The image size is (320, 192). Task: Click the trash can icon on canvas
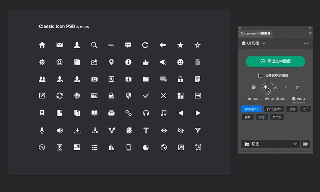click(x=198, y=62)
